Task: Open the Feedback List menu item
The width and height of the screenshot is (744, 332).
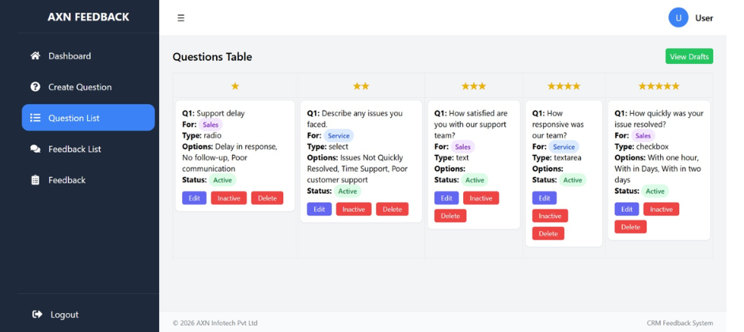Action: pos(74,149)
